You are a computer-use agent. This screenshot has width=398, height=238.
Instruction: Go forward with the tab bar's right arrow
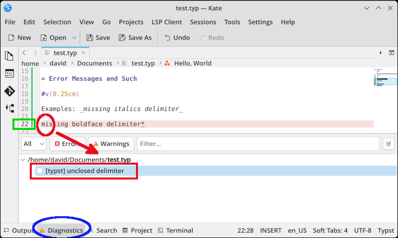coord(35,53)
